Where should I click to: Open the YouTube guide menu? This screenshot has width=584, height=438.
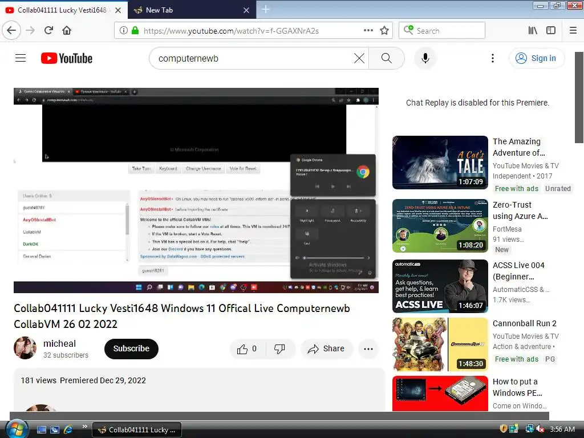(x=21, y=58)
